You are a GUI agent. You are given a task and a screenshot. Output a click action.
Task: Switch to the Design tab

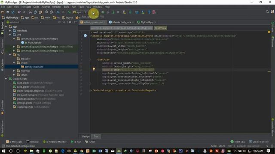[86, 136]
